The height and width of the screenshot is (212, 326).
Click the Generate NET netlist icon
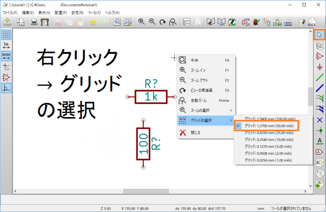278,22
